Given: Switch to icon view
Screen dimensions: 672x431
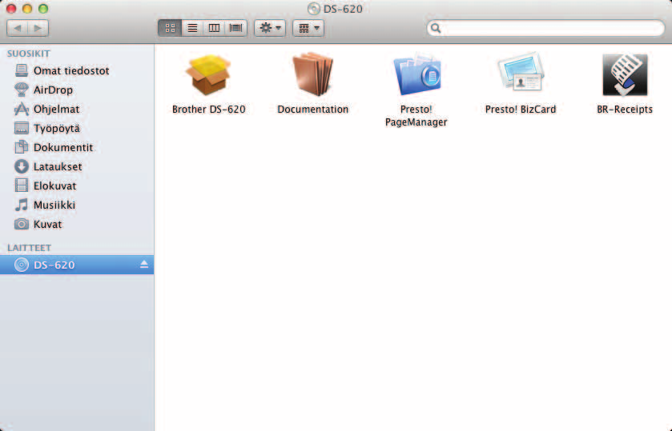Looking at the screenshot, I should pos(170,28).
